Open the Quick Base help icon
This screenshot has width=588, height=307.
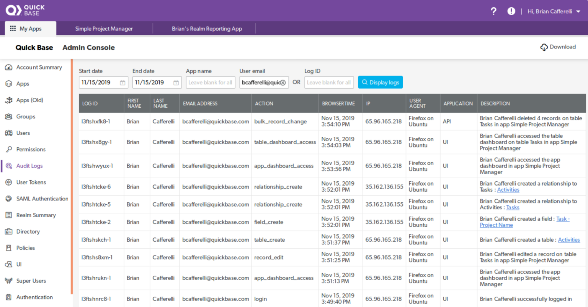[493, 11]
